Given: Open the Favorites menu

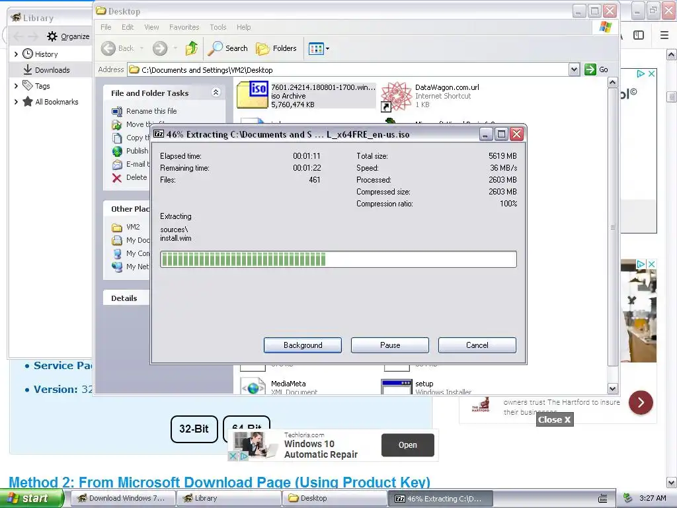Looking at the screenshot, I should pyautogui.click(x=184, y=27).
